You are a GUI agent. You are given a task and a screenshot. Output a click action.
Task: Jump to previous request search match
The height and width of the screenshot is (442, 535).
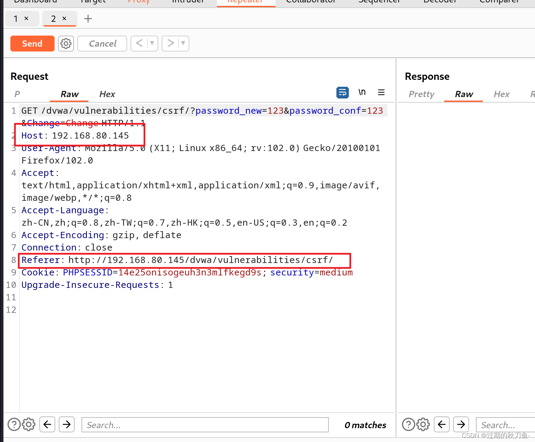47,424
